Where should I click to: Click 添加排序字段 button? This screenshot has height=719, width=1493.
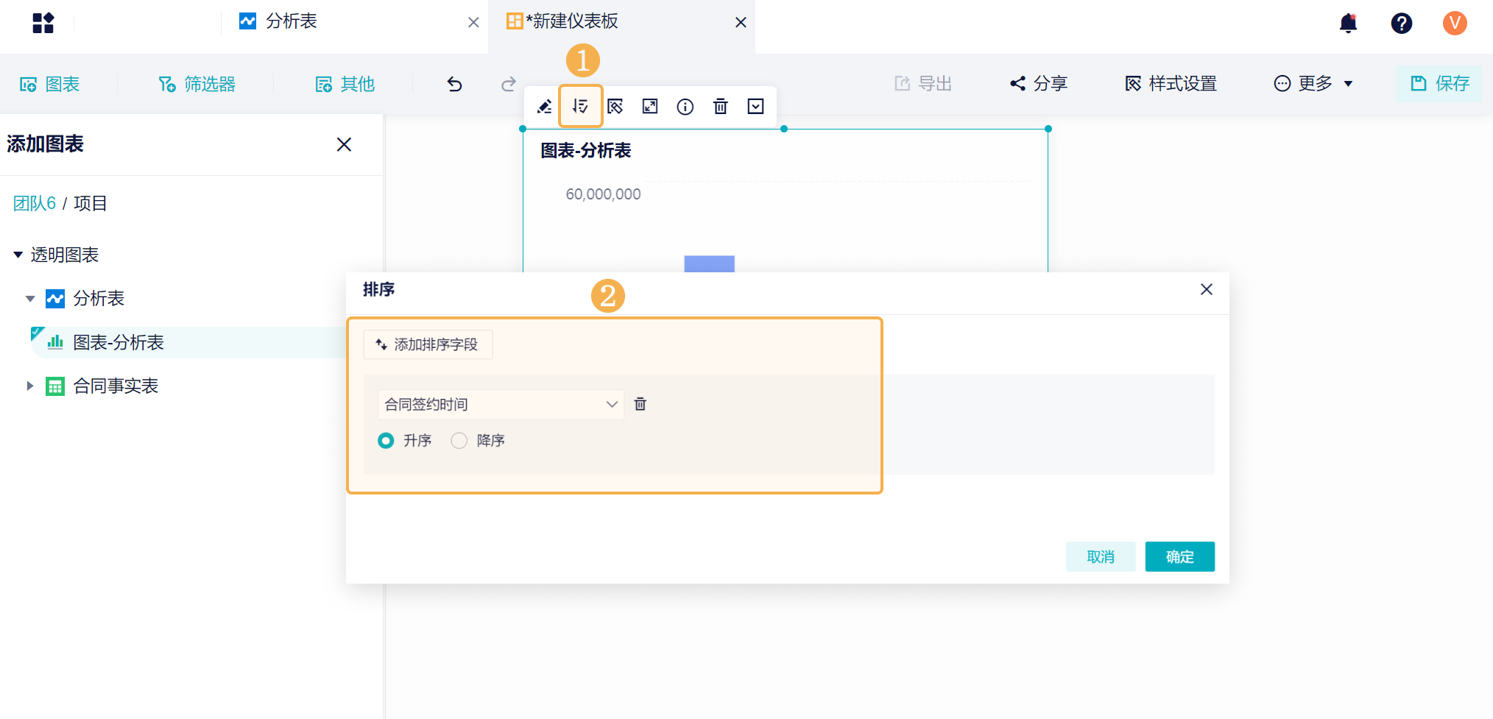[428, 344]
